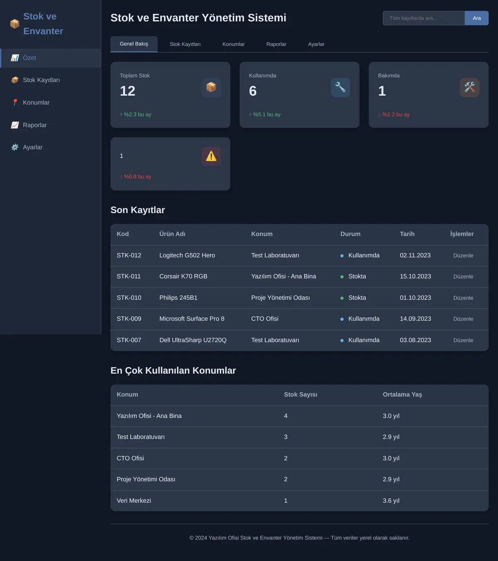Click the STK-009 code cell

point(129,319)
